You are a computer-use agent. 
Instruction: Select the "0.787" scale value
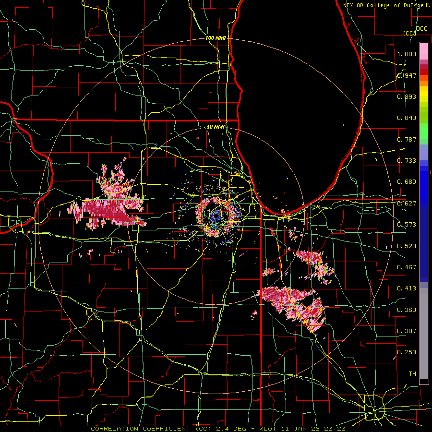click(407, 139)
